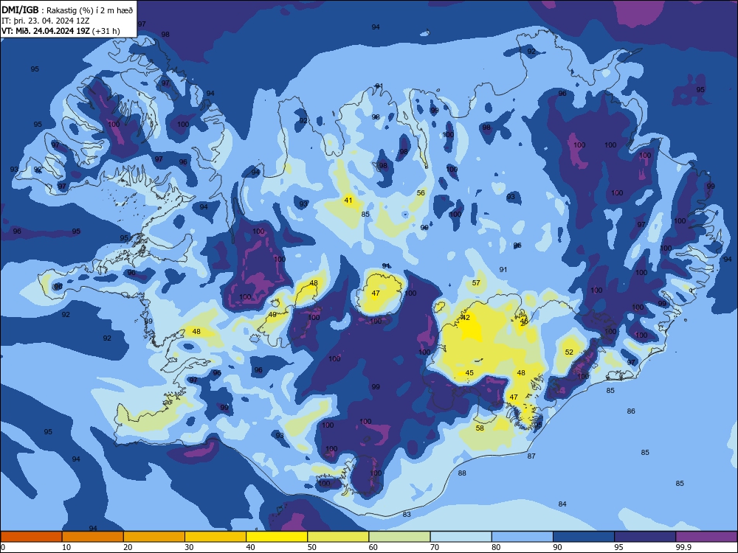Click the purple above-99.9 legend swatch

tap(706, 537)
